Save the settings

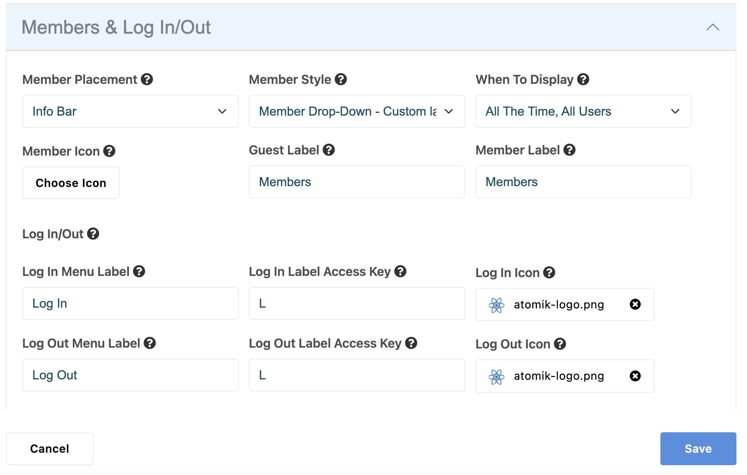[698, 449]
